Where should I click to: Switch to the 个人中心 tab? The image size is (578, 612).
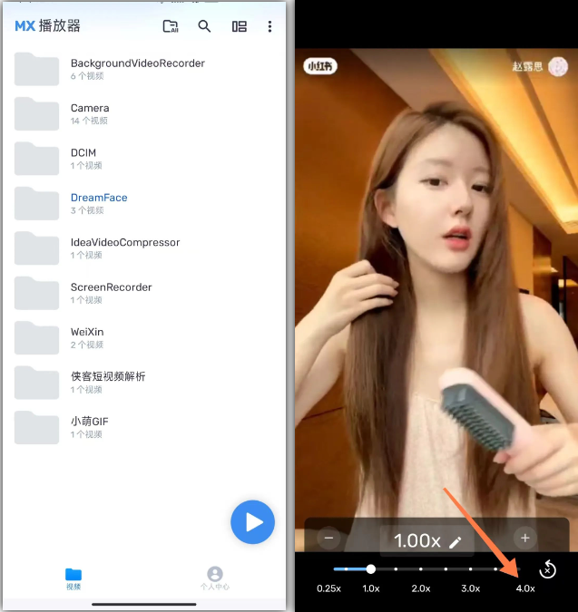(215, 578)
